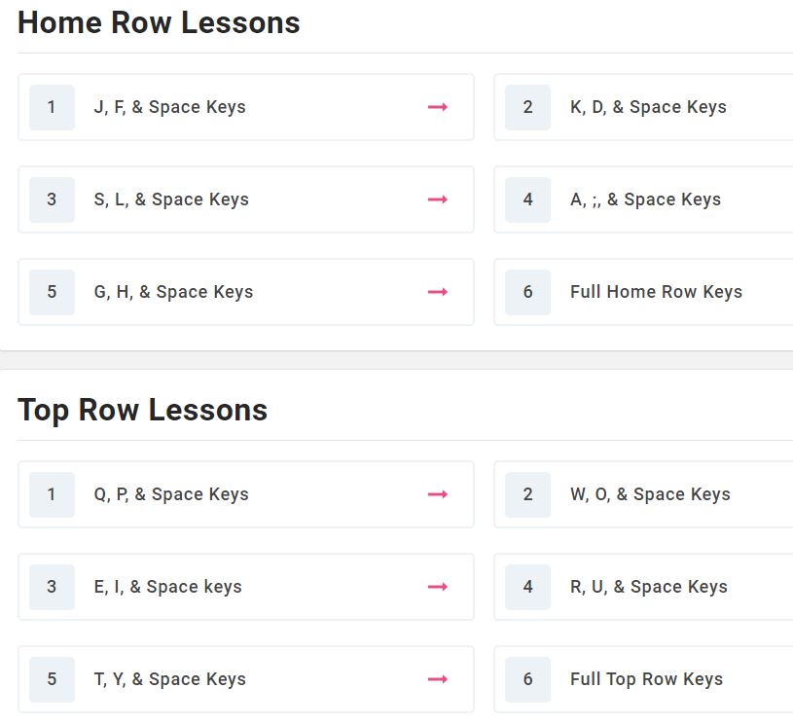
Task: Choose the G, H, & Space Keys lesson card
Action: [246, 292]
